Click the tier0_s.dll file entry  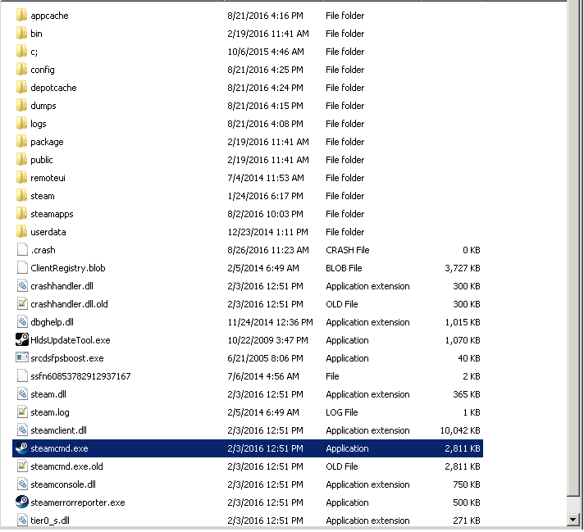coord(52,521)
